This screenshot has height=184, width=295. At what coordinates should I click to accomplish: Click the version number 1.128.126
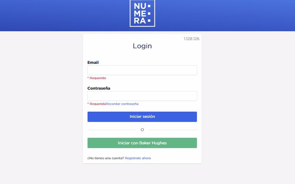click(191, 39)
